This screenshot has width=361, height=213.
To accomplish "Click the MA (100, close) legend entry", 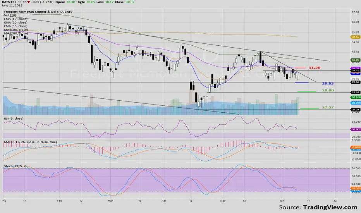I will 16,30.
